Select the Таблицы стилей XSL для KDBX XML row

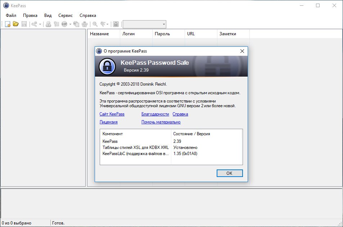(171, 147)
